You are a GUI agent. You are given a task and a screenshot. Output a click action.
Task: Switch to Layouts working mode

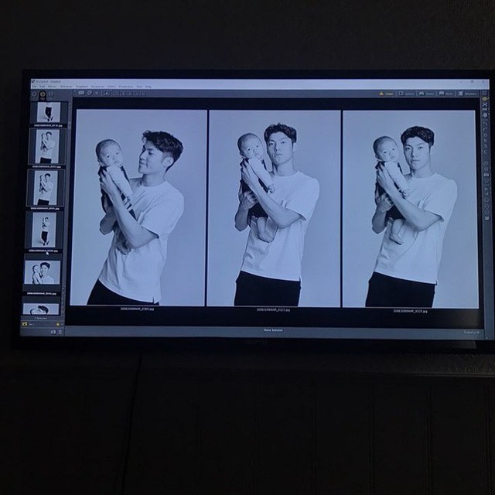click(407, 94)
